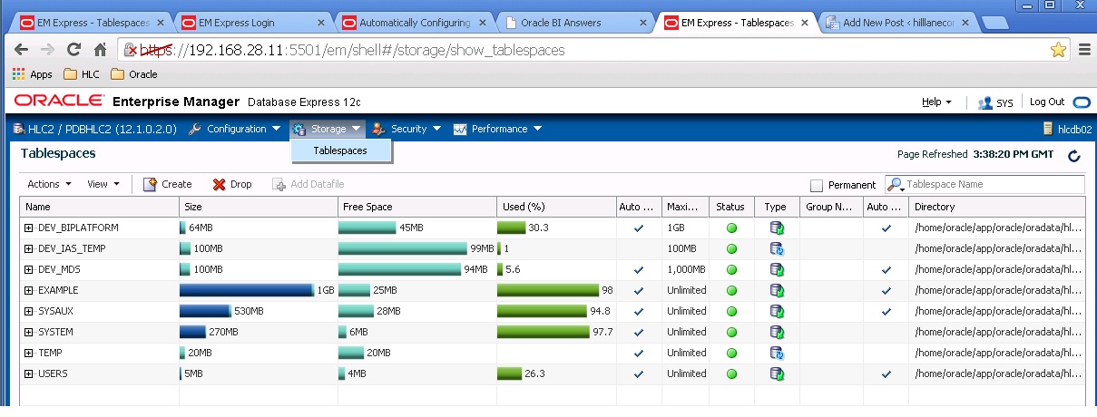Viewport: 1097px width, 417px height.
Task: Open the View dropdown
Action: pos(103,184)
